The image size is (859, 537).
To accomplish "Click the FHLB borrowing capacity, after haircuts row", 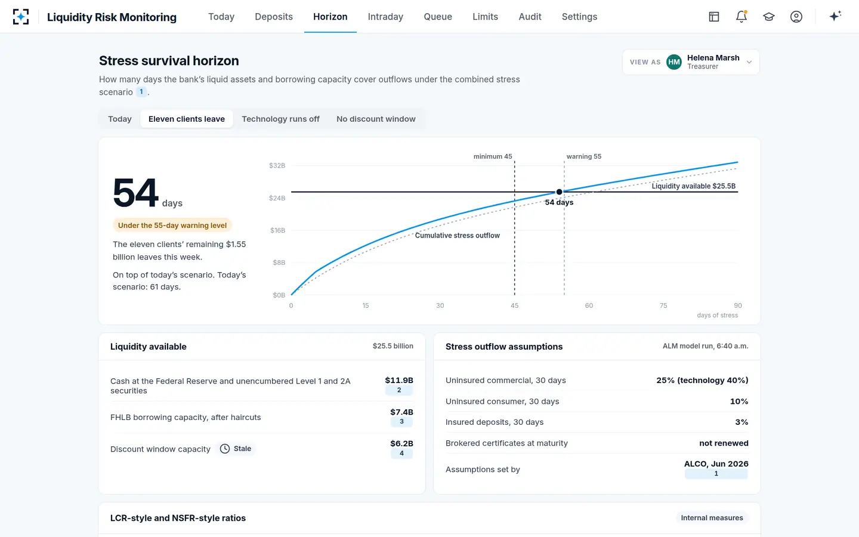I will point(262,417).
